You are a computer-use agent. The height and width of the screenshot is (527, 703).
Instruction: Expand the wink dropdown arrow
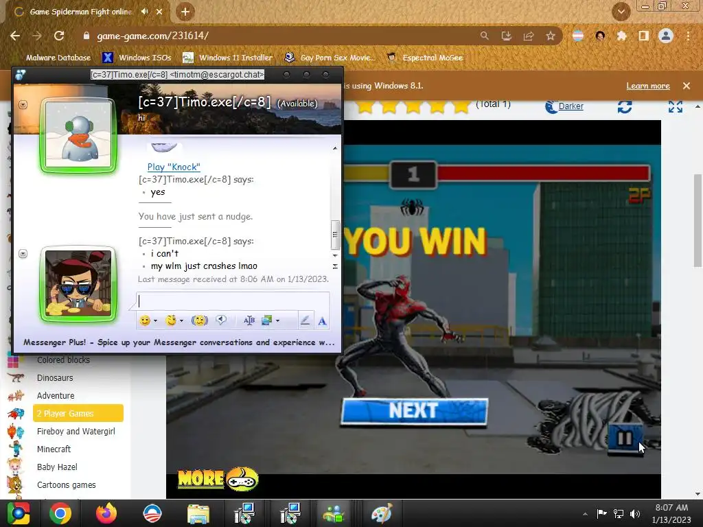click(x=181, y=321)
